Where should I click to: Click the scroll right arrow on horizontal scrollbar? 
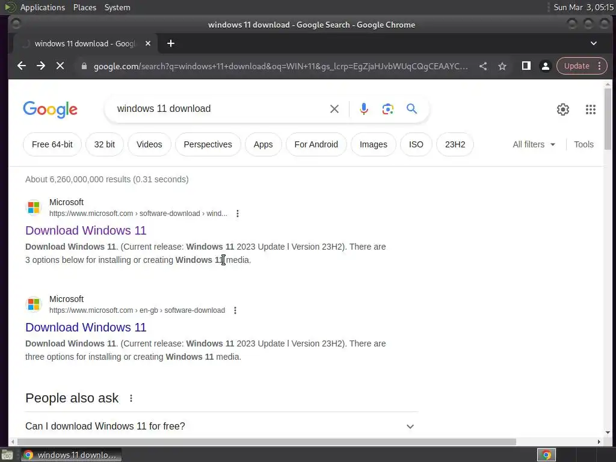coord(599,442)
